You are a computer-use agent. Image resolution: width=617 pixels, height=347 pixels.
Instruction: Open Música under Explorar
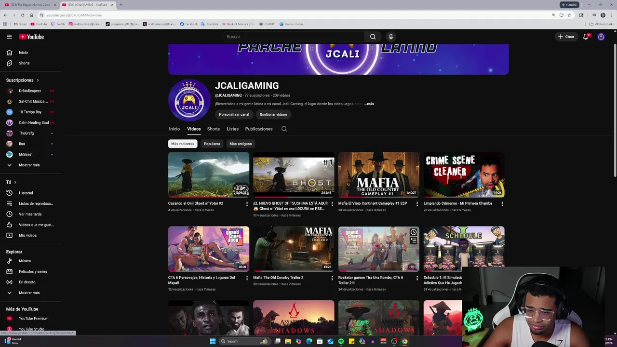tap(25, 261)
